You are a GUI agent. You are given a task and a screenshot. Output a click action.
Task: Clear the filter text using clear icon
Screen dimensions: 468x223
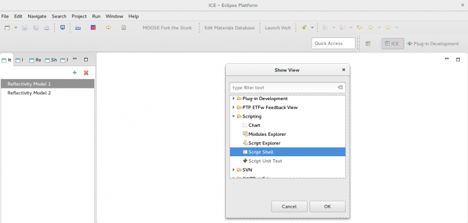tap(340, 87)
